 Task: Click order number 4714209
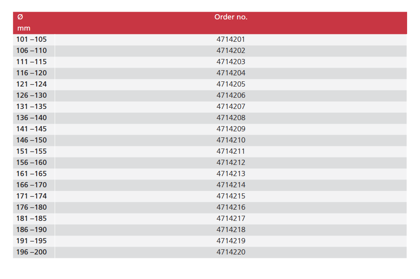[231, 129]
